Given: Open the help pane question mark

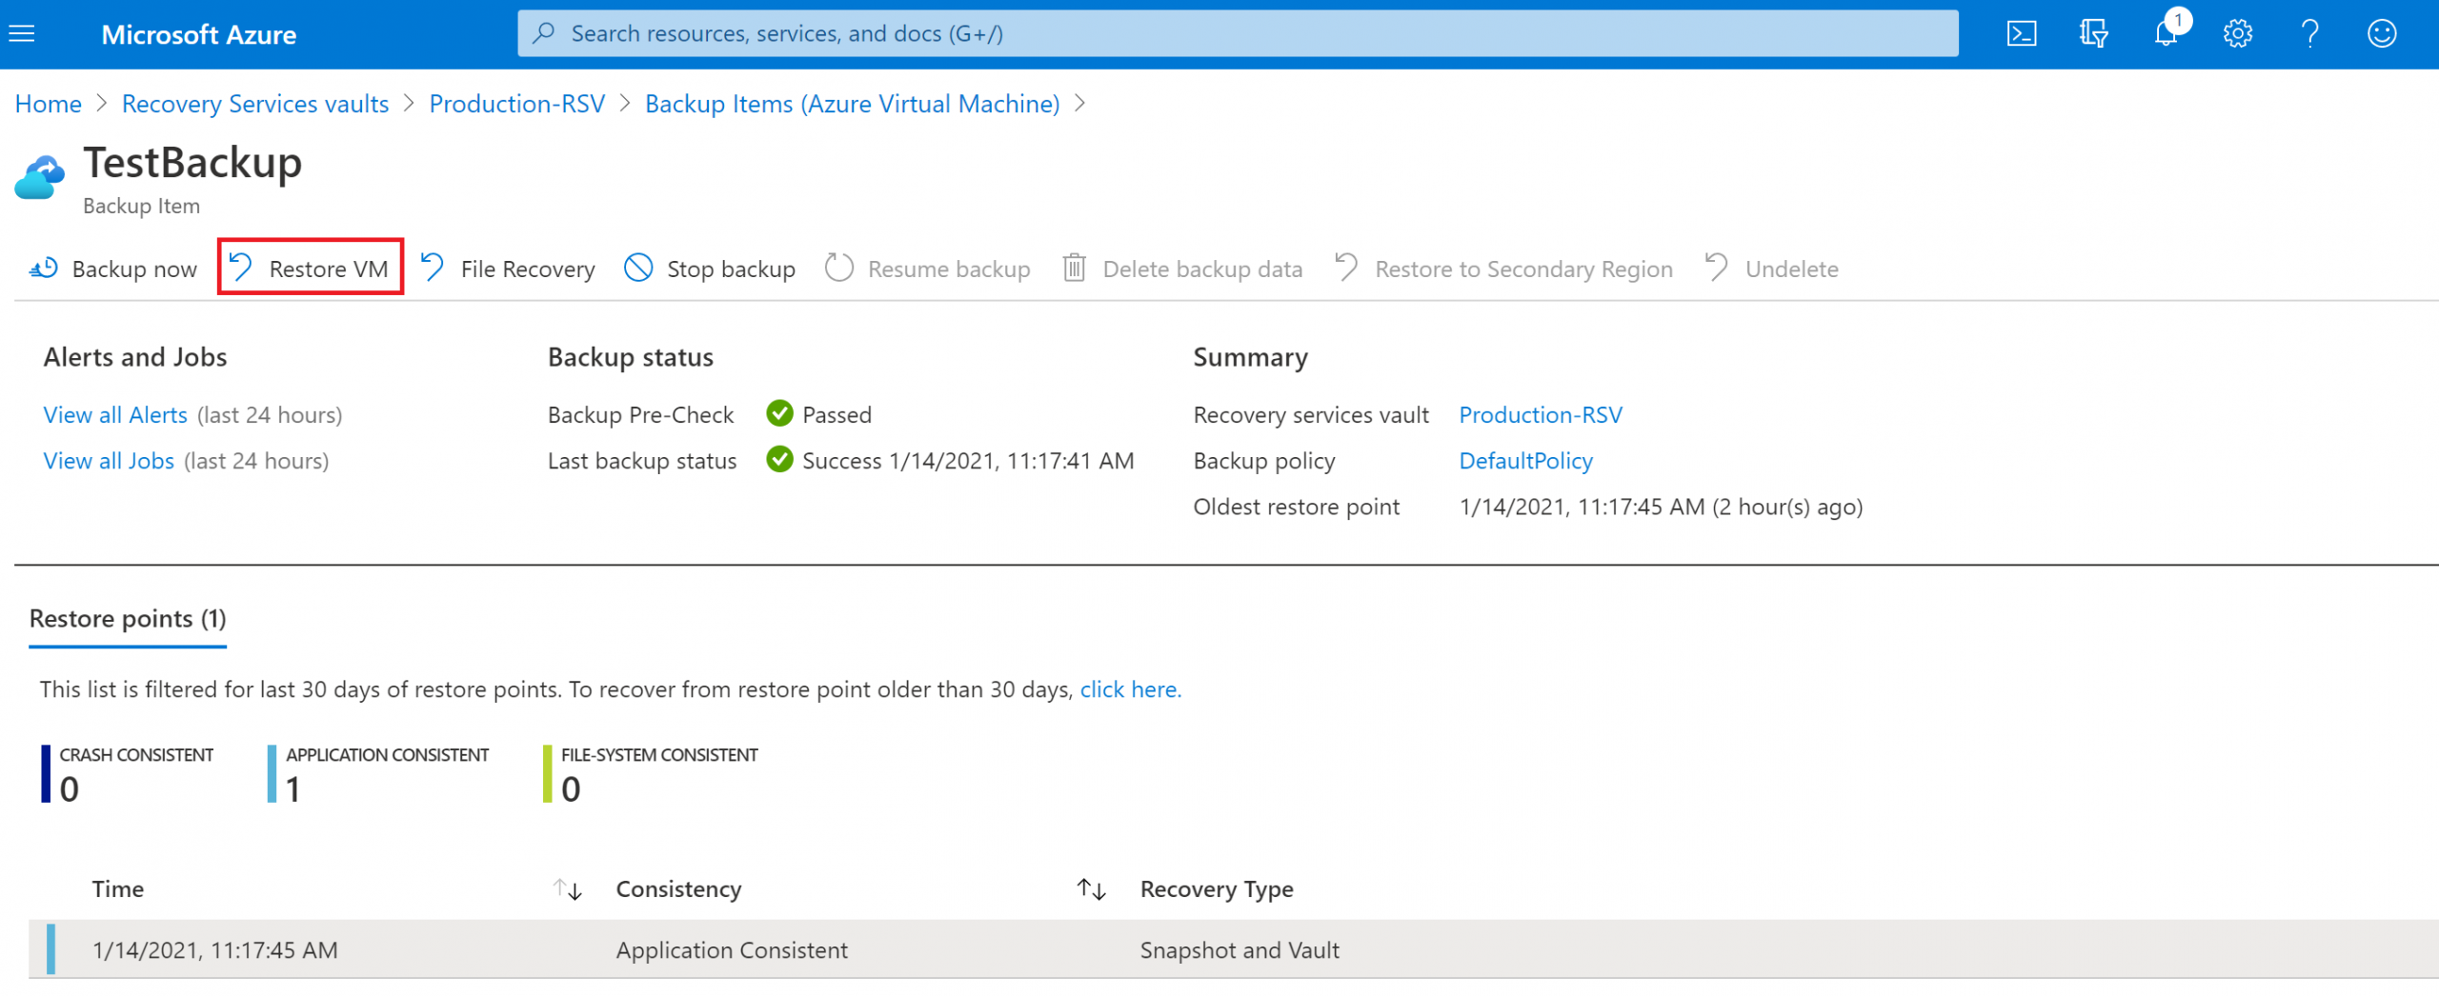Looking at the screenshot, I should 2309,32.
